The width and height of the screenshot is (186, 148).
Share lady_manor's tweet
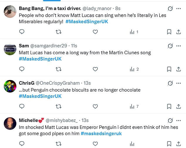(178, 32)
